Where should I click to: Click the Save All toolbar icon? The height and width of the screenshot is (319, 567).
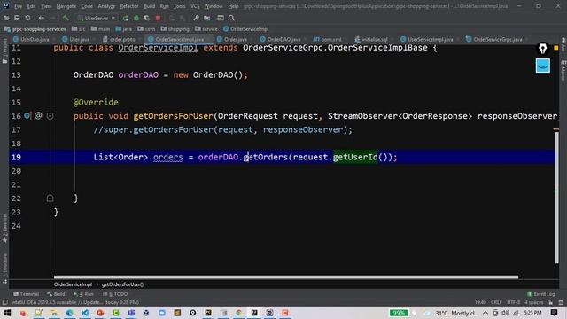click(17, 18)
